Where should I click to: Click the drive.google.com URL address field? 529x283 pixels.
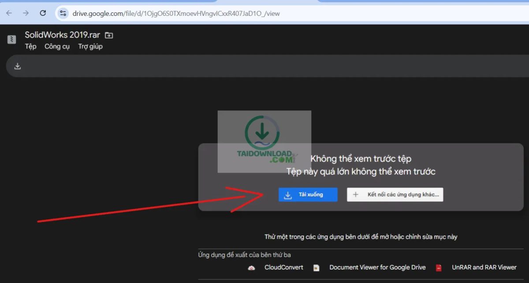176,13
